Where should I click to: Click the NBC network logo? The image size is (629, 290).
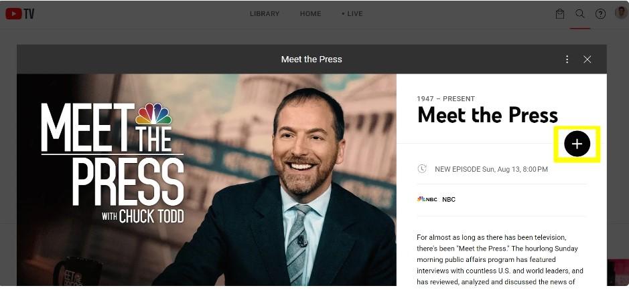tap(427, 199)
